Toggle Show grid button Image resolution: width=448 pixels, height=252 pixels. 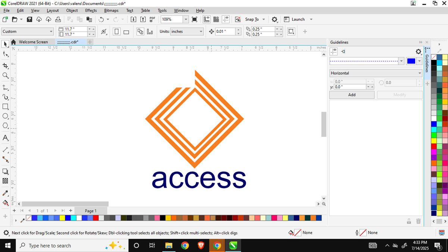(x=216, y=19)
